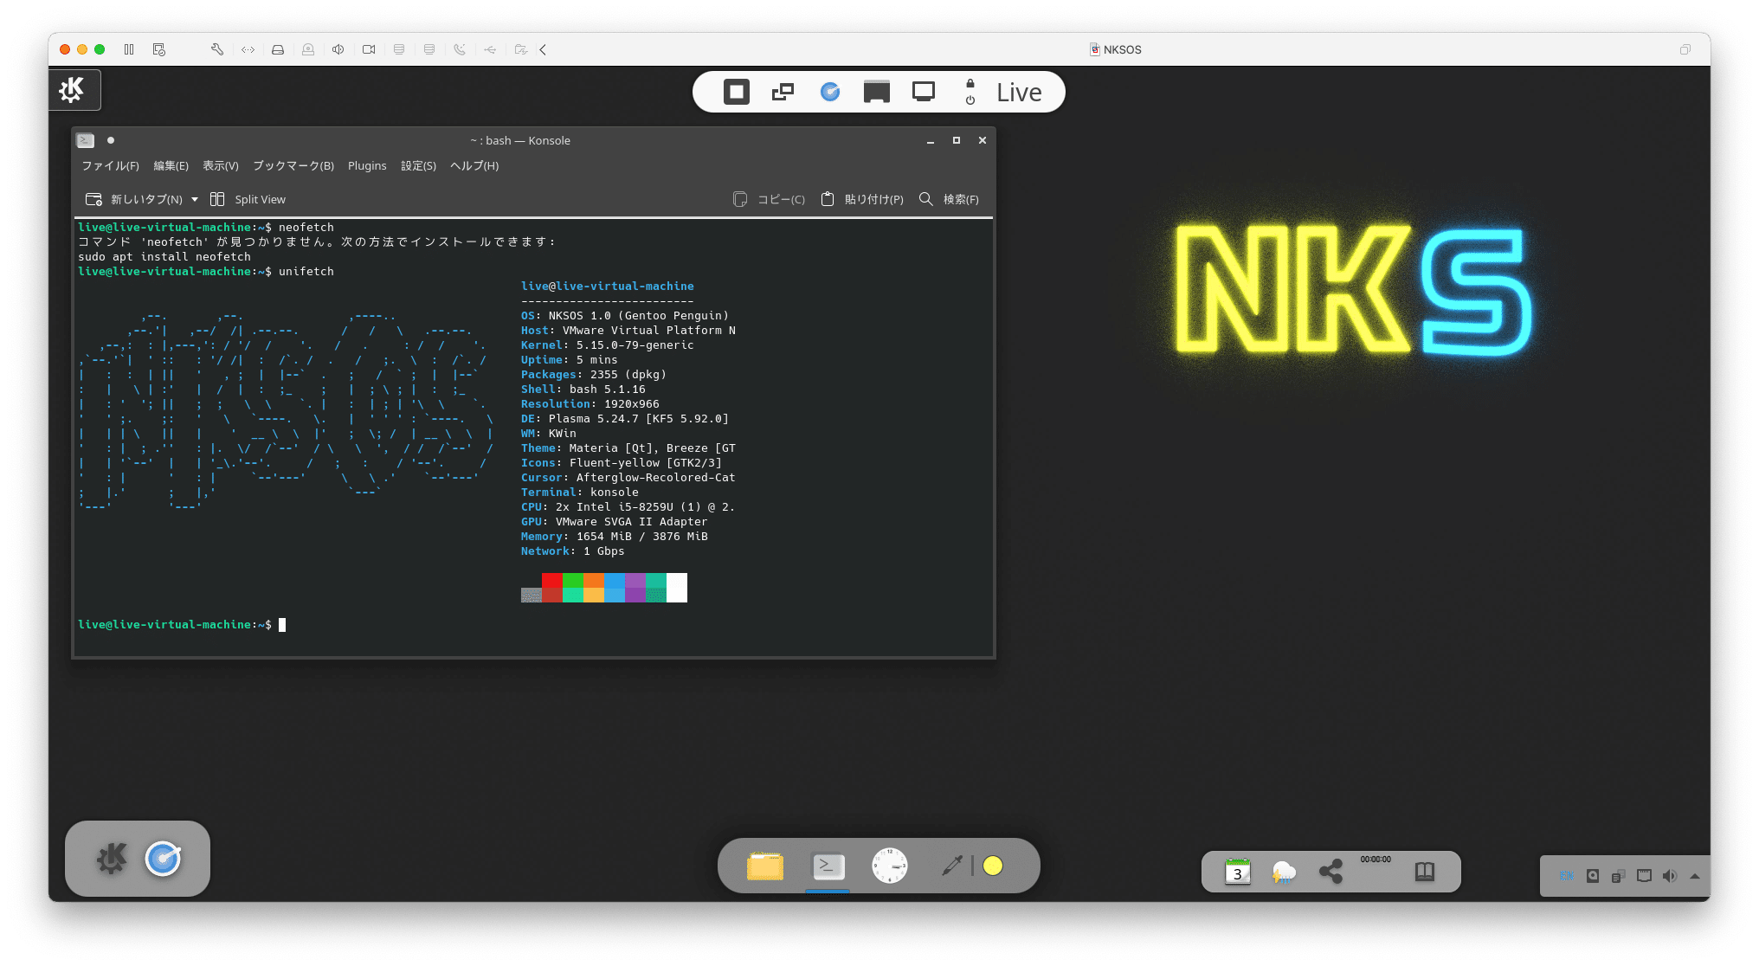Image resolution: width=1759 pixels, height=966 pixels.
Task: Open the calendar widget showing 3
Action: 1238,872
